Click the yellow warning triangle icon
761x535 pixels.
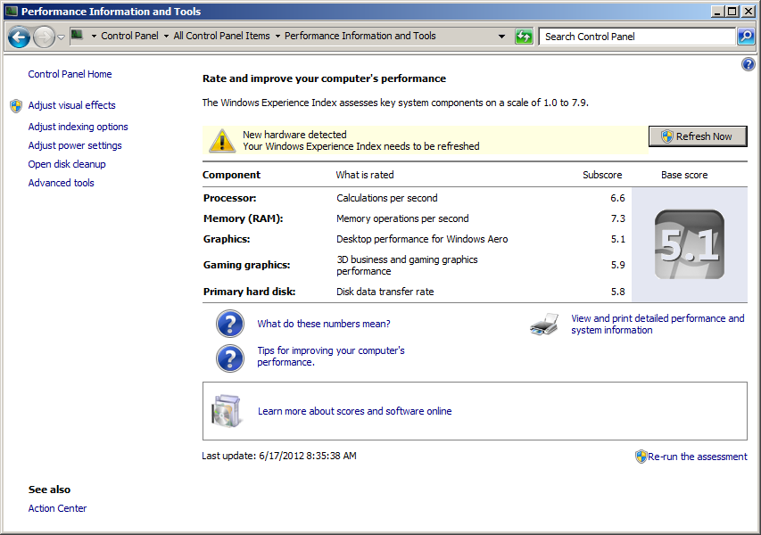[222, 141]
